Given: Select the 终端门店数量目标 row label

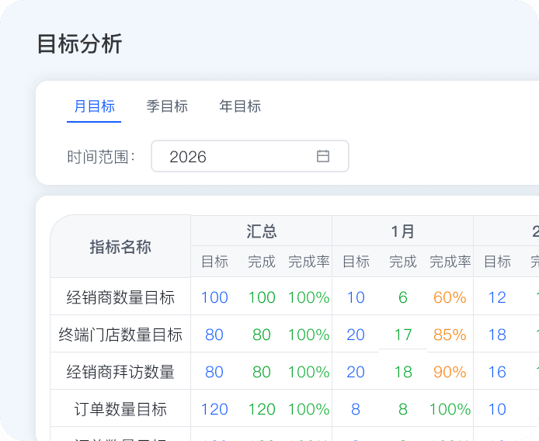Looking at the screenshot, I should click(x=120, y=335).
